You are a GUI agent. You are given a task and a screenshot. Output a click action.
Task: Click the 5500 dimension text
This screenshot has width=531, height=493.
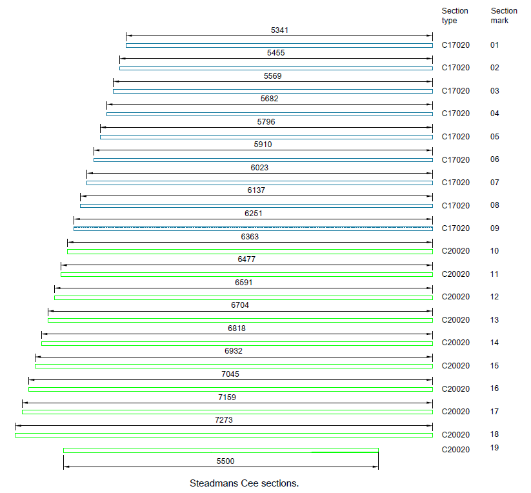(x=225, y=461)
